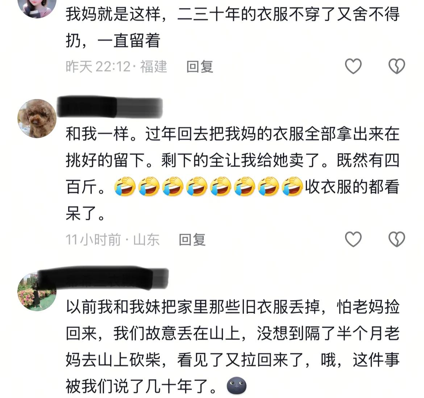Dislike the Fujian comment with broken heart
The image size is (424, 398).
pos(396,66)
